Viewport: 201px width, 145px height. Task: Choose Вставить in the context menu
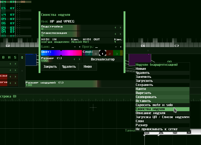[x=163, y=101]
